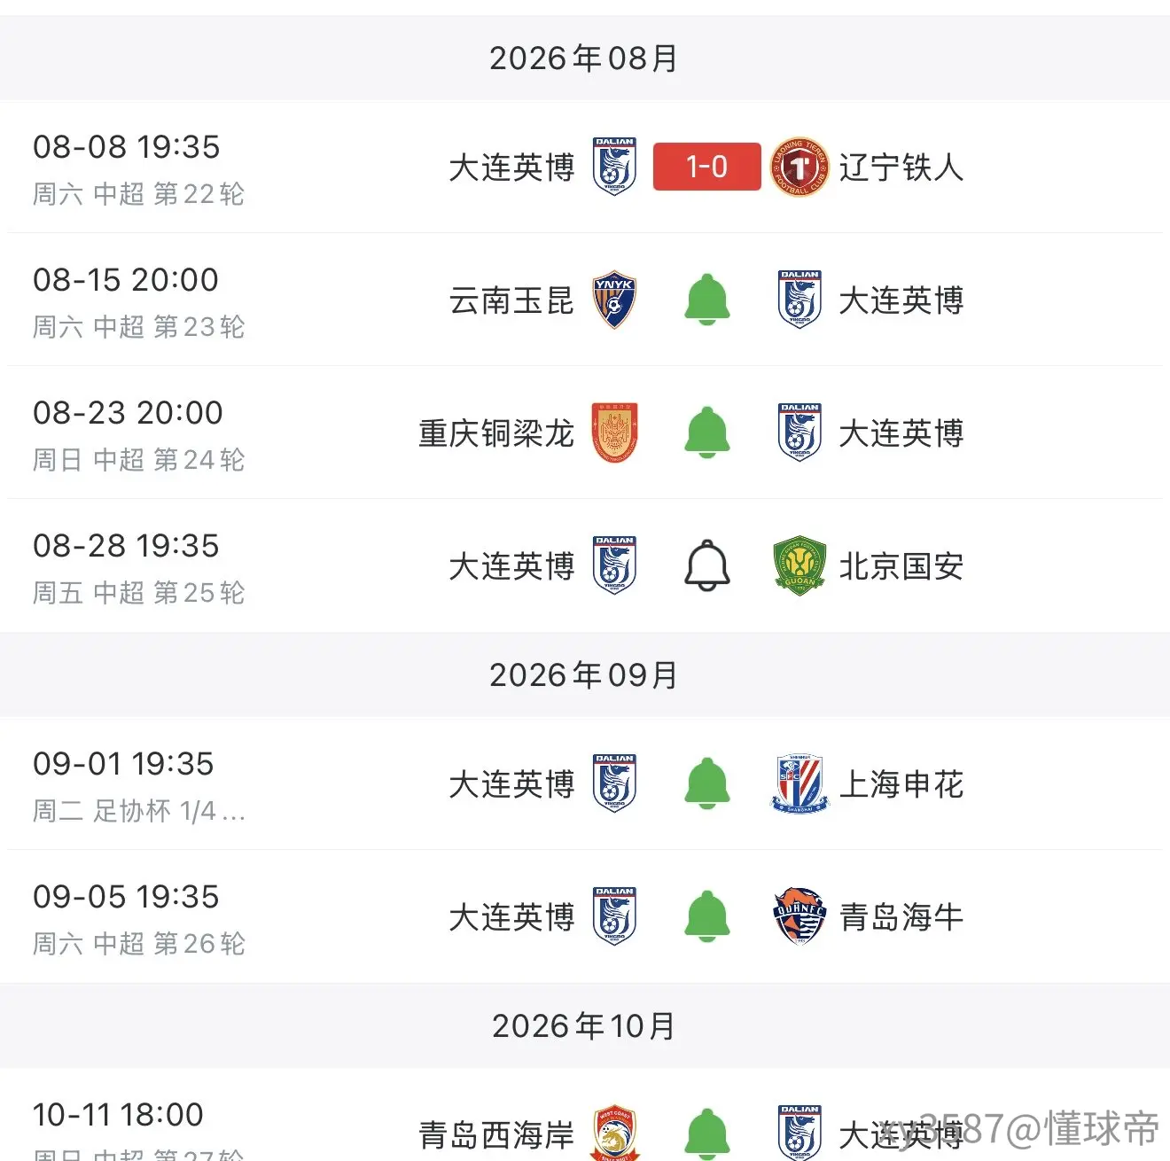Image resolution: width=1170 pixels, height=1161 pixels.
Task: Click the 重庆铜梁龙 club logo
Action: [x=614, y=432]
